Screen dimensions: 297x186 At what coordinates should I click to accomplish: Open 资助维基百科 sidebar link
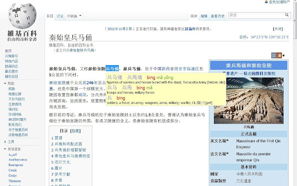18,135
